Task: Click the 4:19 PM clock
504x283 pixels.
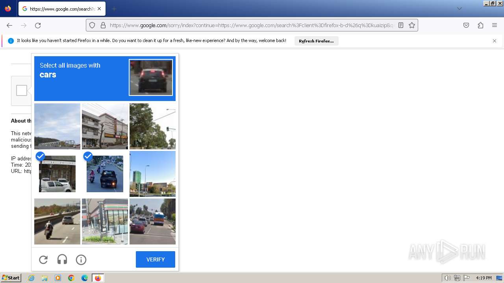Action: coord(484,278)
